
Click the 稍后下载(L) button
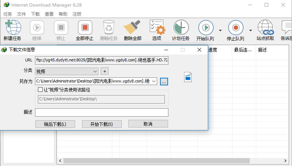(55, 124)
